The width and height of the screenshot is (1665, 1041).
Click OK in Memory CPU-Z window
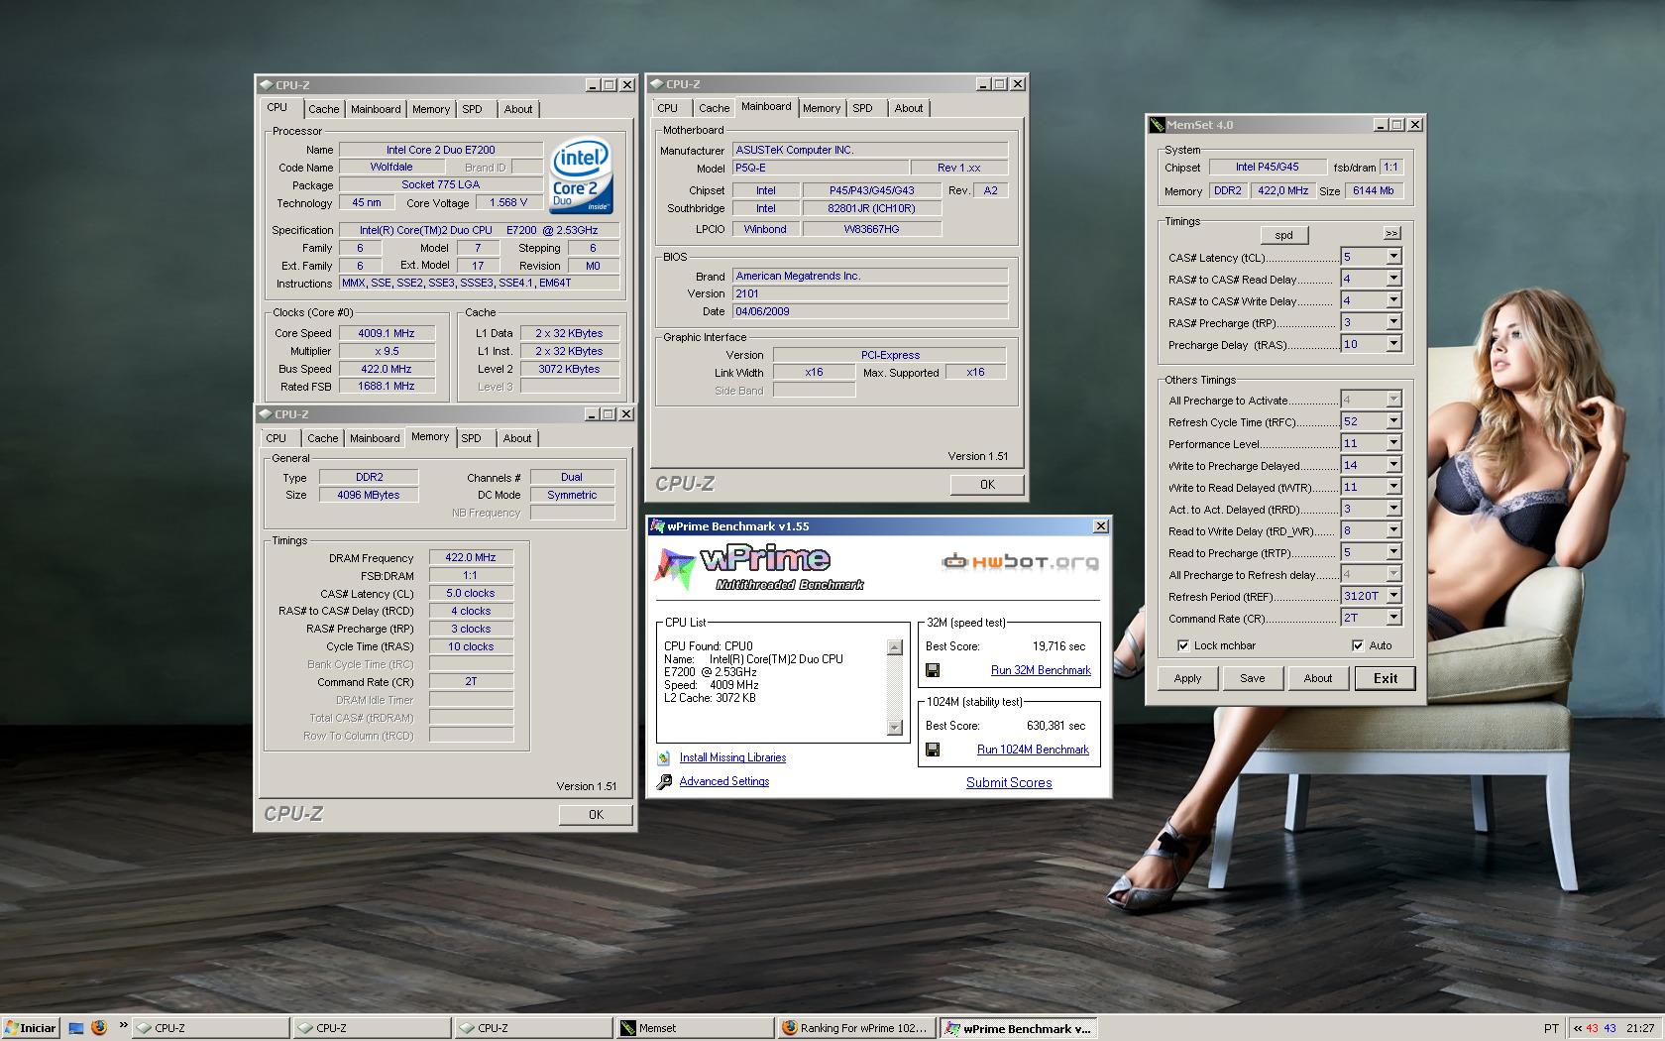(596, 814)
